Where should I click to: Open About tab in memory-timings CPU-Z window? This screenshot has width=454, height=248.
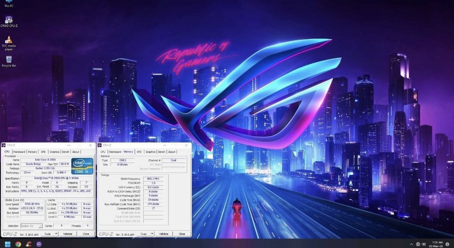click(x=172, y=152)
